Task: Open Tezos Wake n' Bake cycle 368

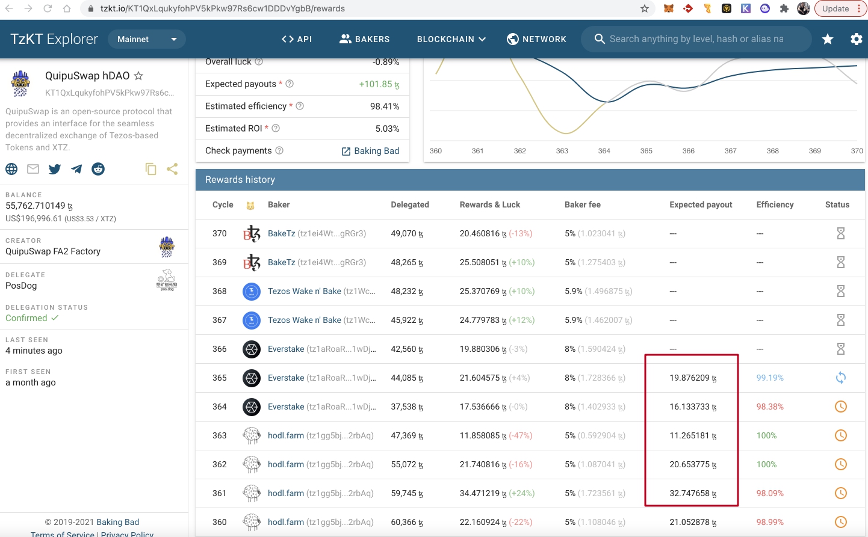Action: point(305,291)
